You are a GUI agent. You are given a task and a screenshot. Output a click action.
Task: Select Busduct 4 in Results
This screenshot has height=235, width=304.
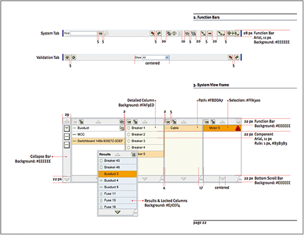[x=117, y=181]
